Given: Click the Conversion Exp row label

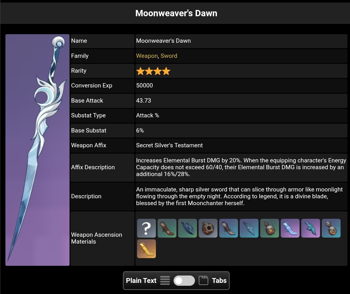Looking at the screenshot, I should [x=92, y=85].
